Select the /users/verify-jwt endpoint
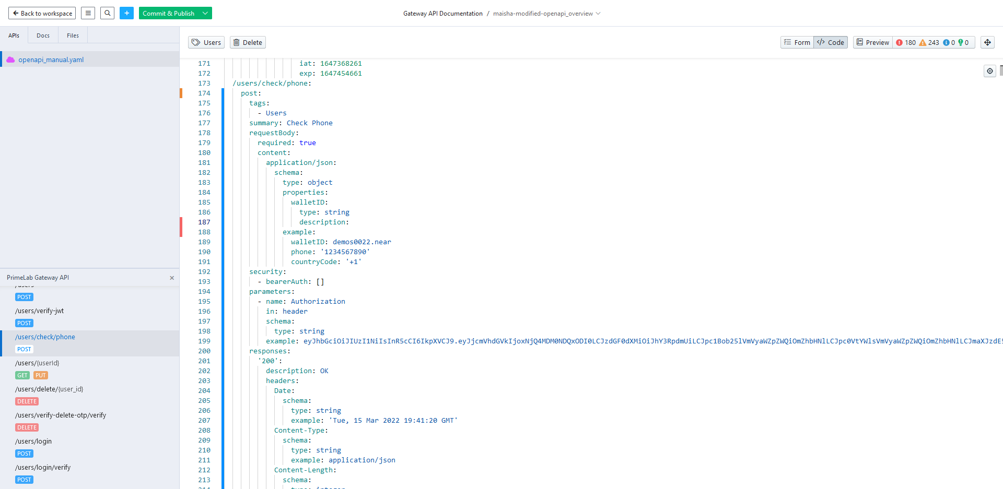The image size is (1003, 489). [x=40, y=311]
